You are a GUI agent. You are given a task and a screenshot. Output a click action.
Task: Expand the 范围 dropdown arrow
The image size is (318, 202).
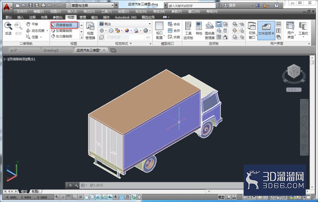tap(41, 37)
